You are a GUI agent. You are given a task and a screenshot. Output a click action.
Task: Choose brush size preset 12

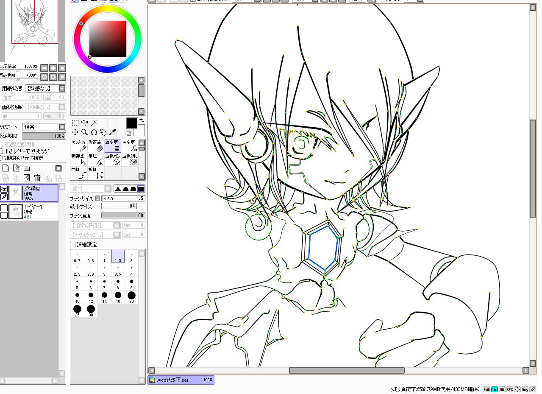click(x=91, y=297)
